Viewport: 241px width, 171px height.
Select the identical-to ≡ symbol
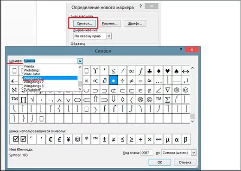pos(140,80)
